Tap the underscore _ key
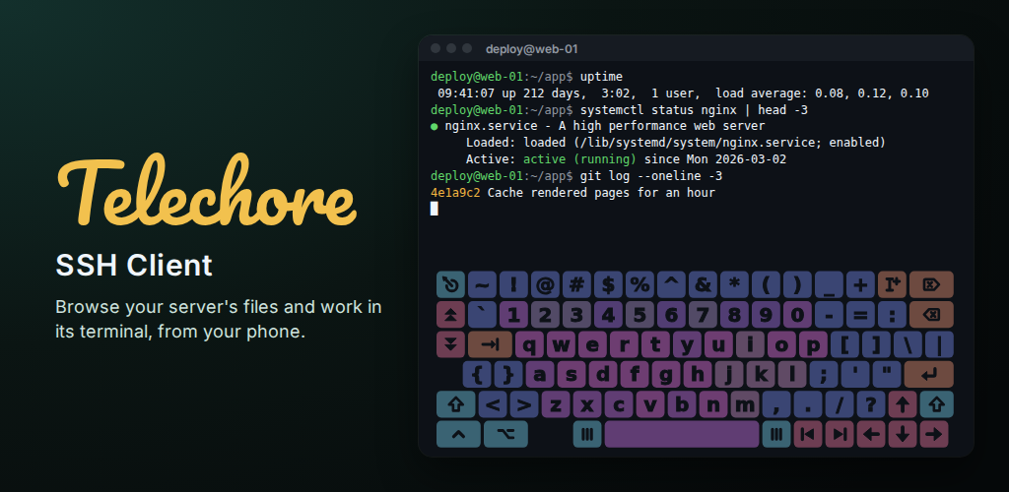This screenshot has width=1009, height=492. click(x=829, y=284)
